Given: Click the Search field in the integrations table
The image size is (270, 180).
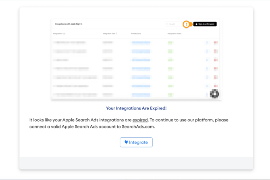Looking at the screenshot, I should 174,24.
